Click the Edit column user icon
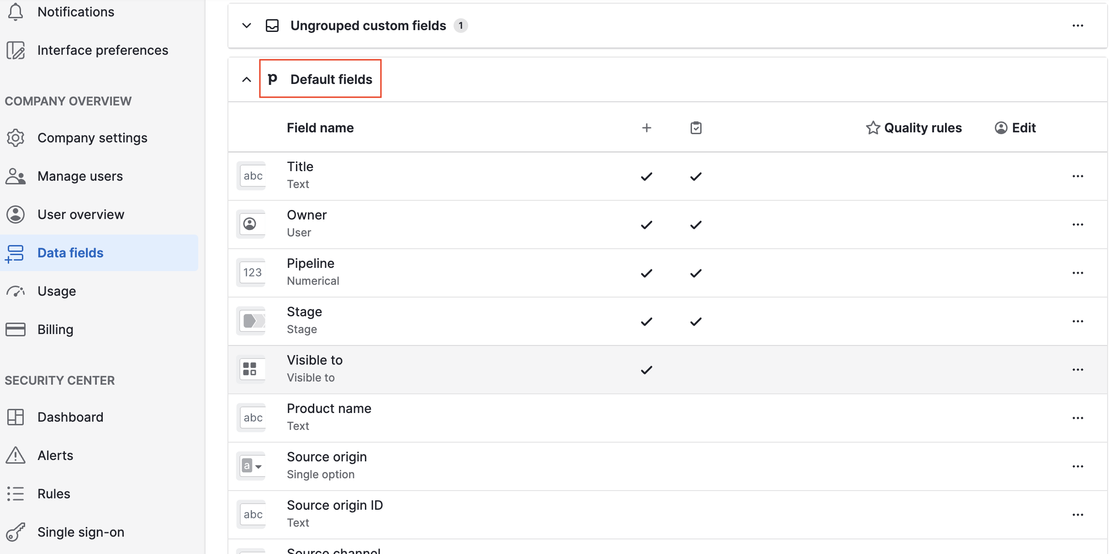Screen dimensions: 1109x554 1001,128
